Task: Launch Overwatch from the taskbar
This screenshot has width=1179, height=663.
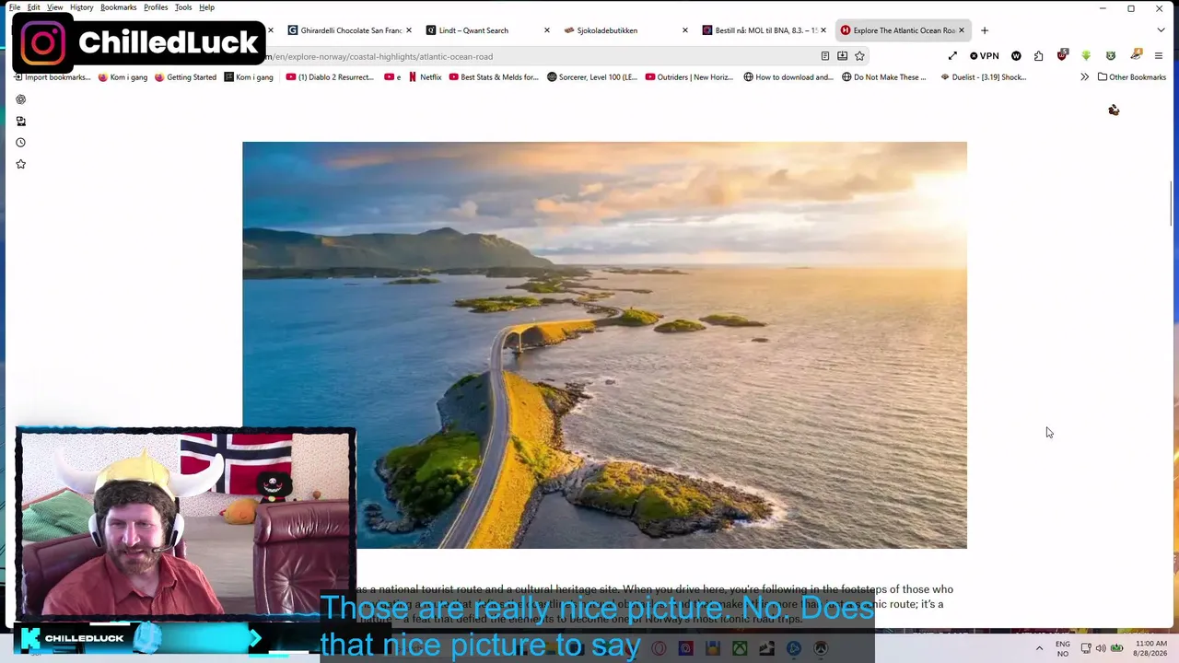Action: point(821,648)
